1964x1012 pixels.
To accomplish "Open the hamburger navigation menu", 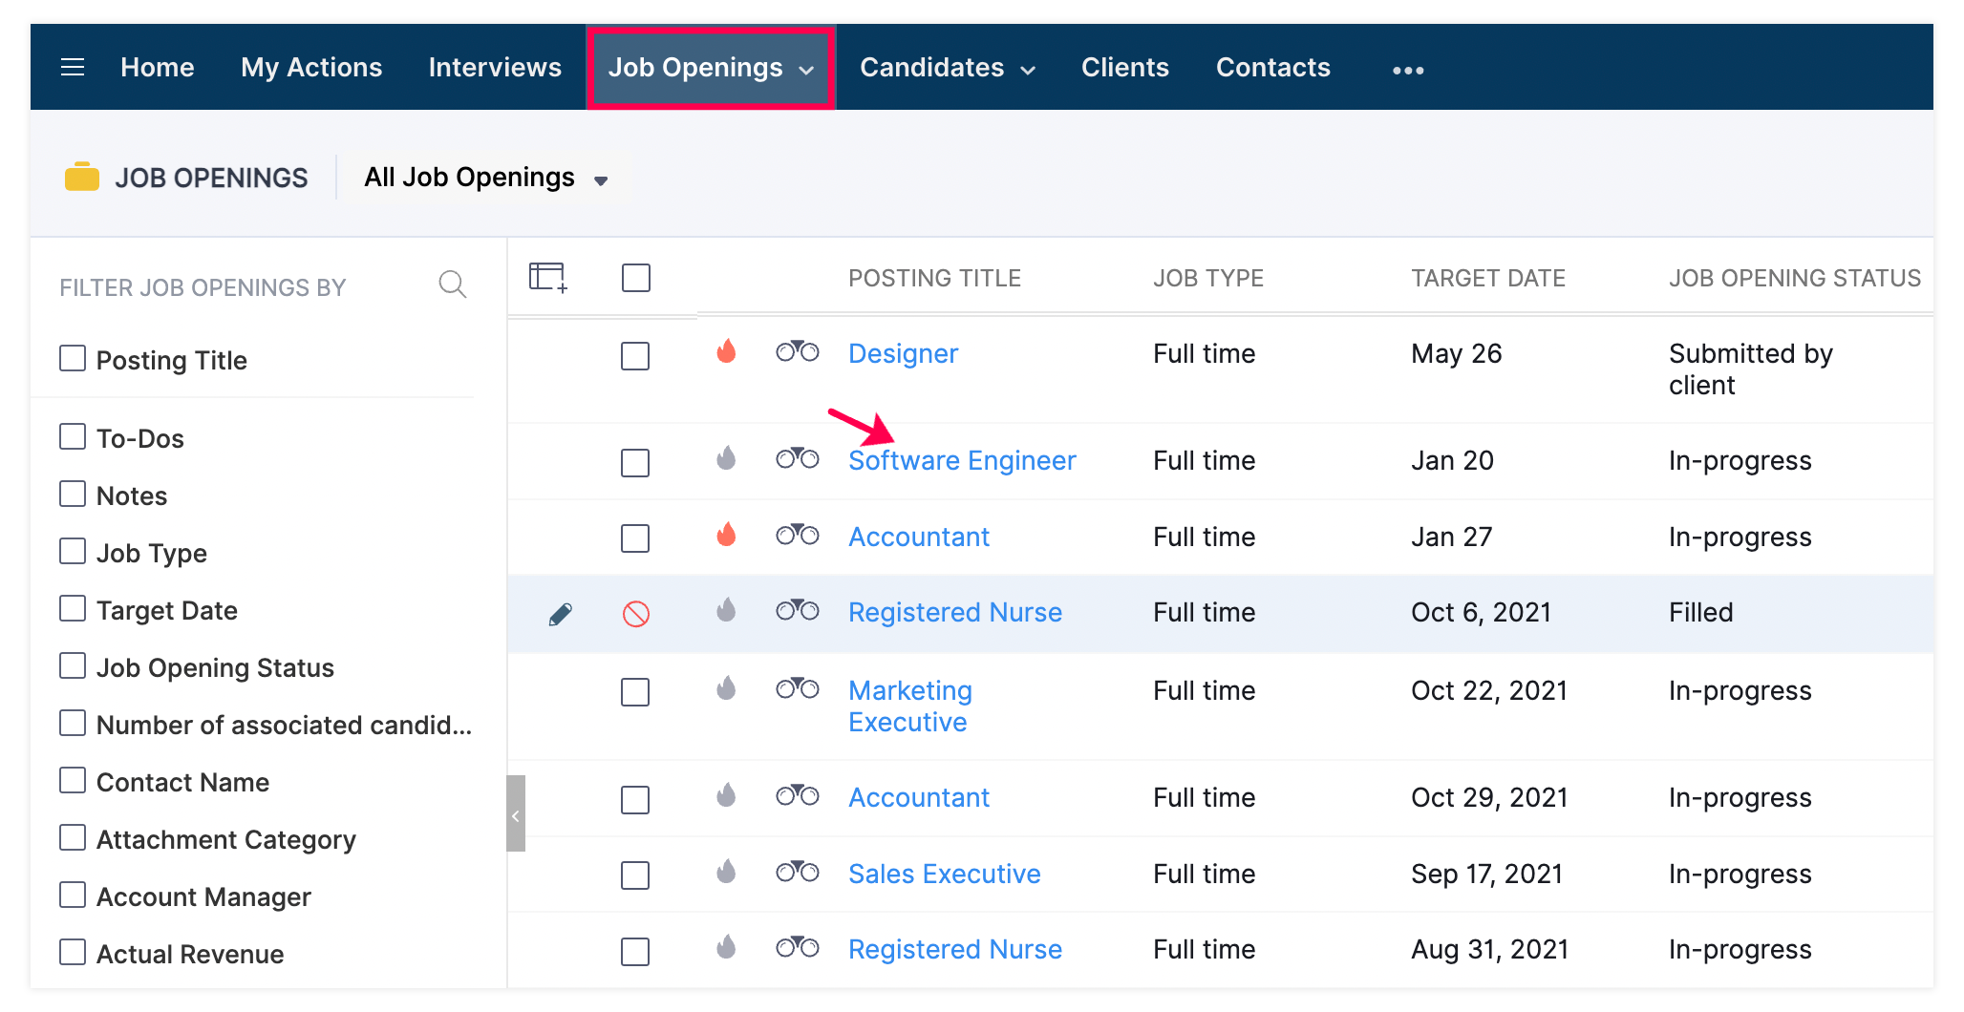I will pyautogui.click(x=73, y=68).
